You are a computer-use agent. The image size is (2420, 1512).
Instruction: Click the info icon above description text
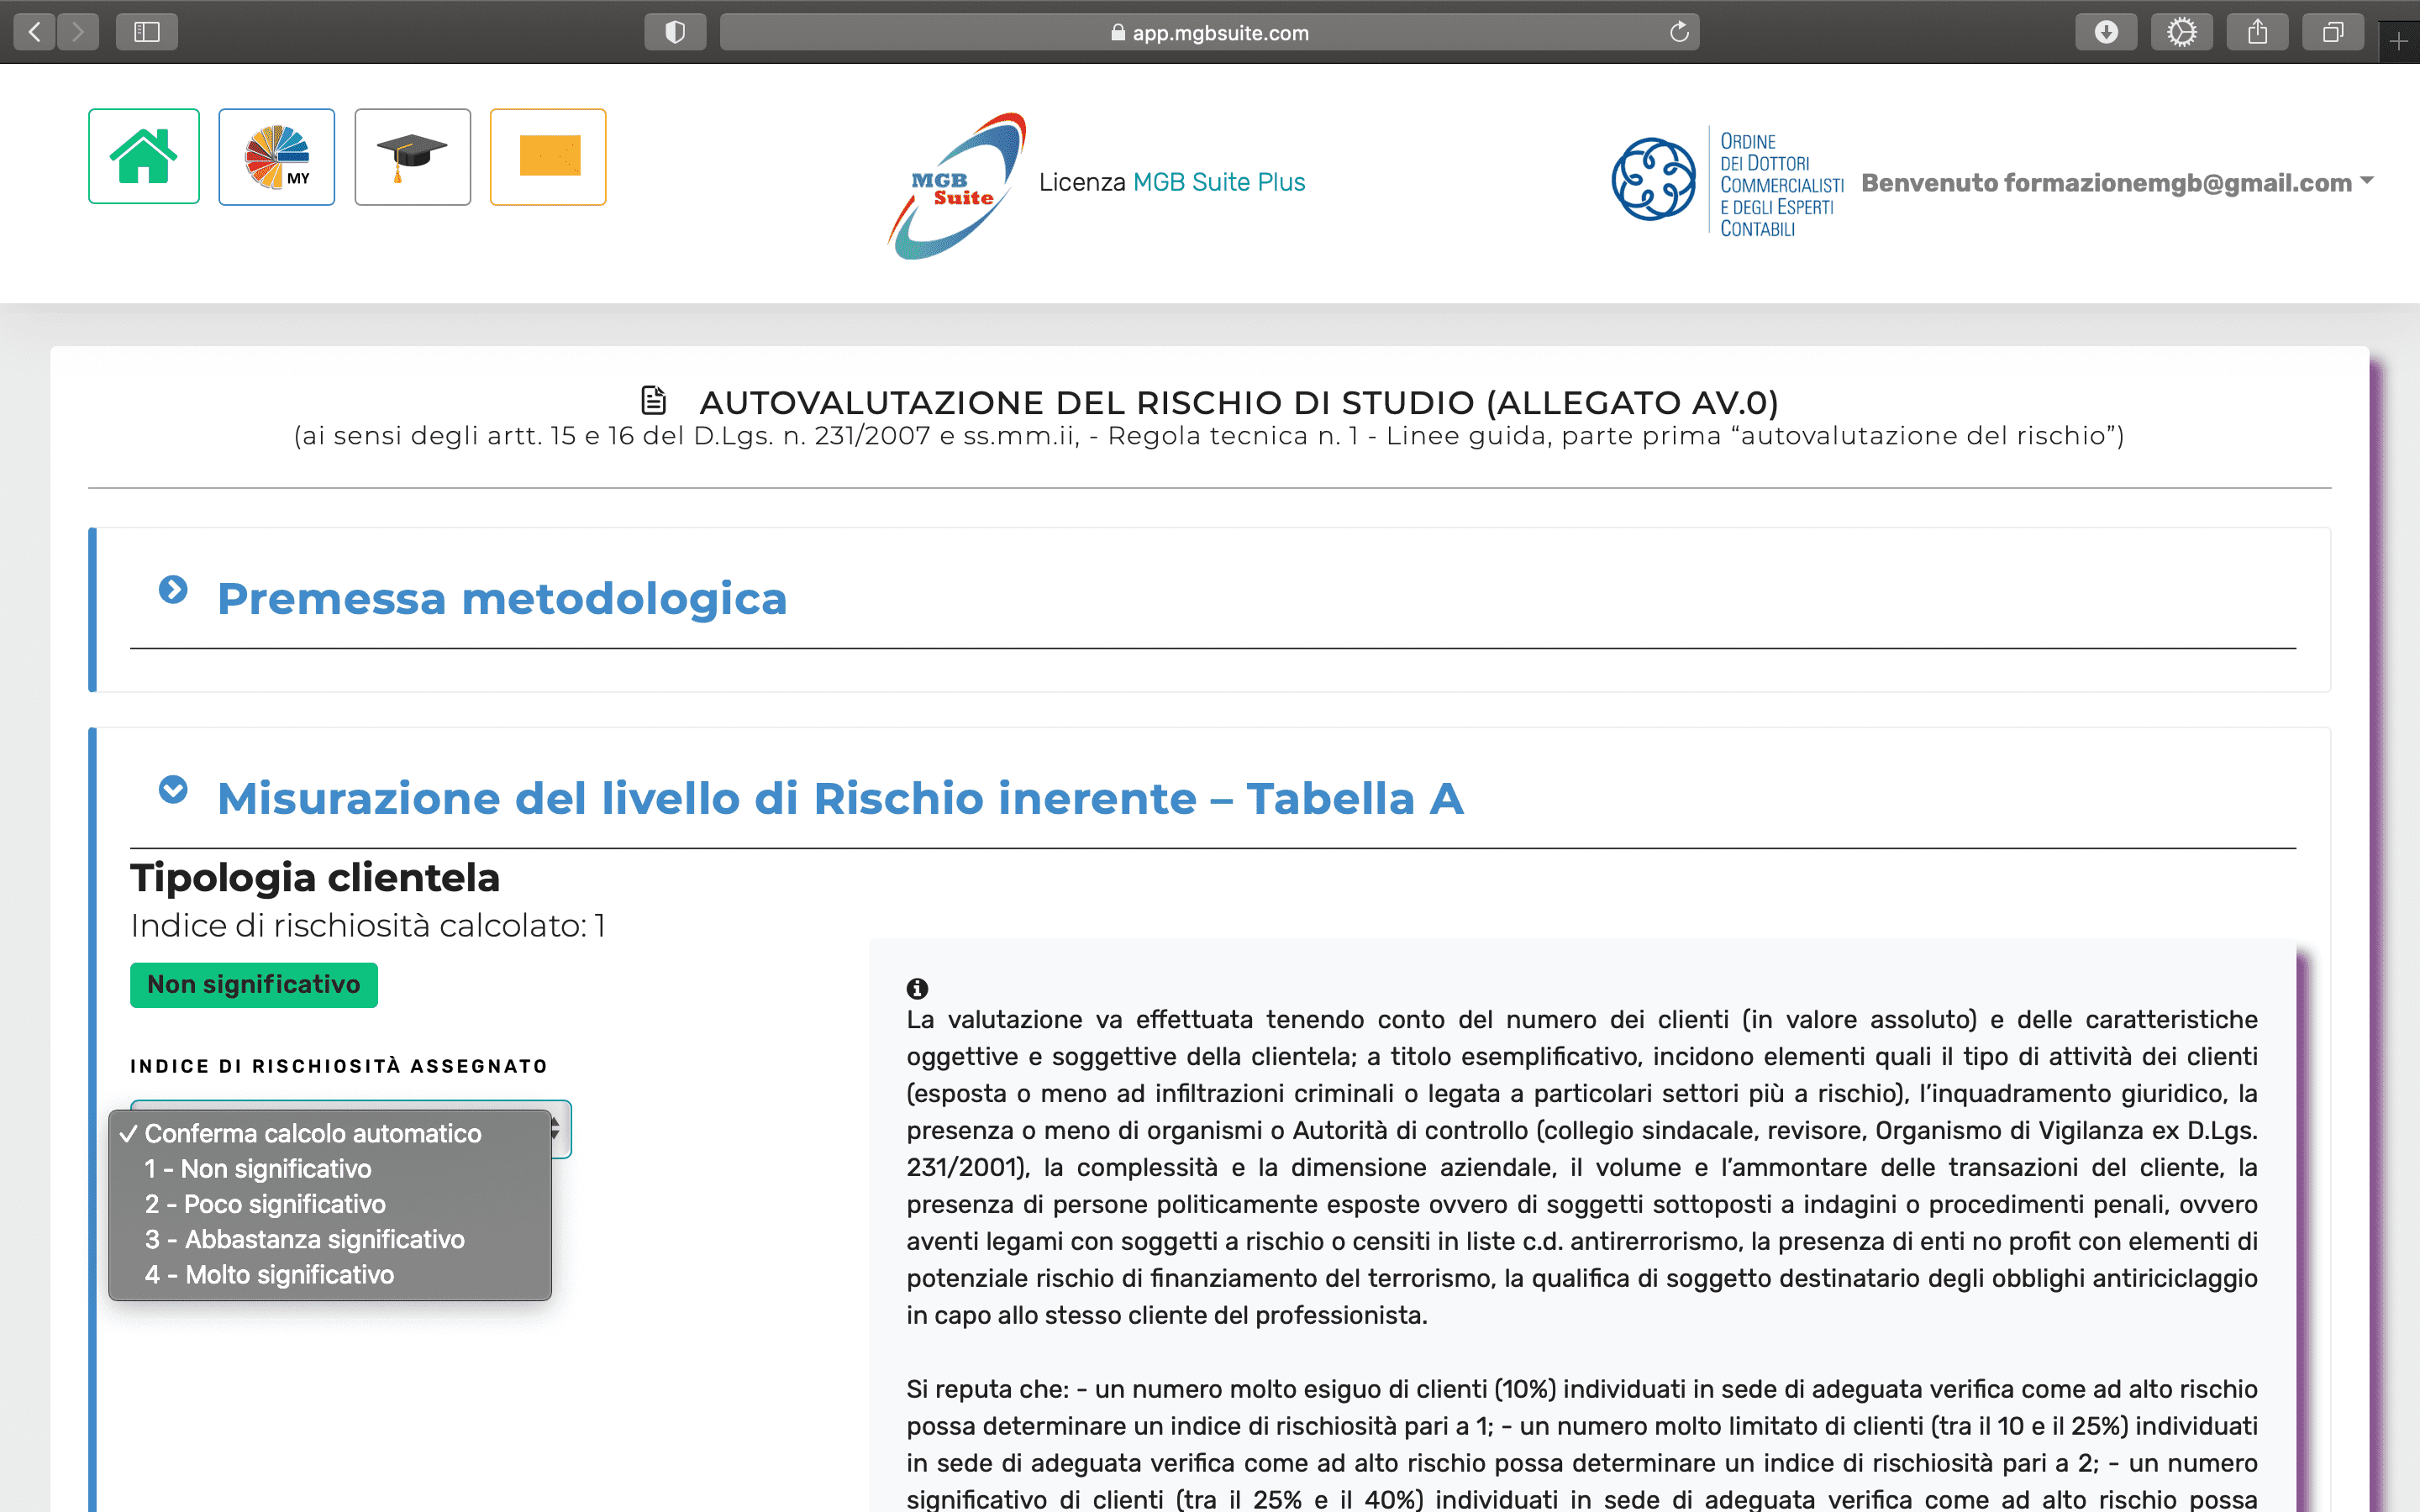pos(917,988)
